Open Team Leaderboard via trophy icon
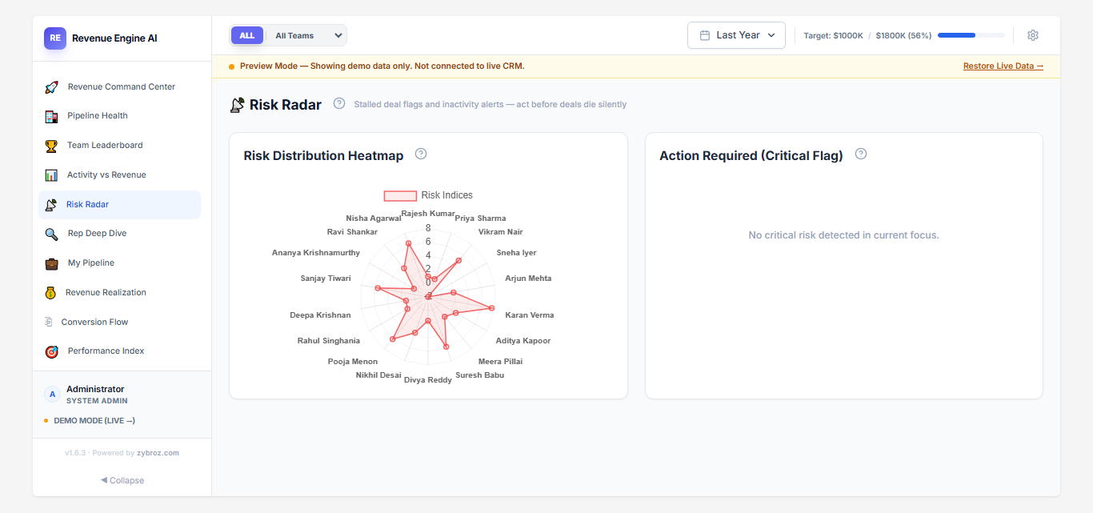This screenshot has height=513, width=1093. (51, 145)
